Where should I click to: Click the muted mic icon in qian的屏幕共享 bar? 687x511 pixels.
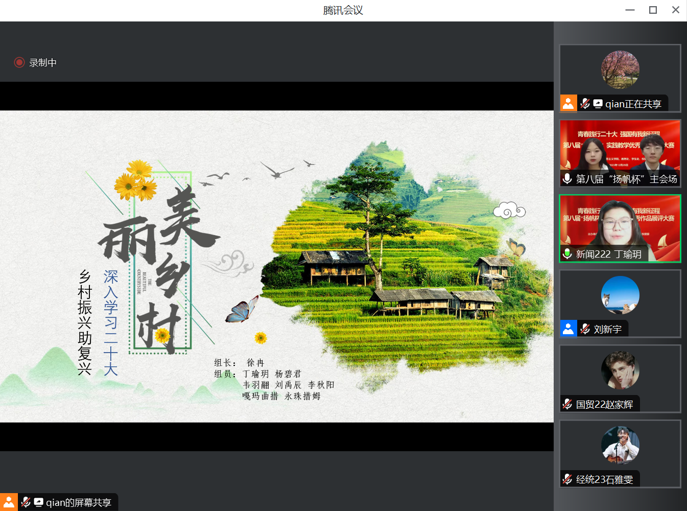click(x=26, y=502)
